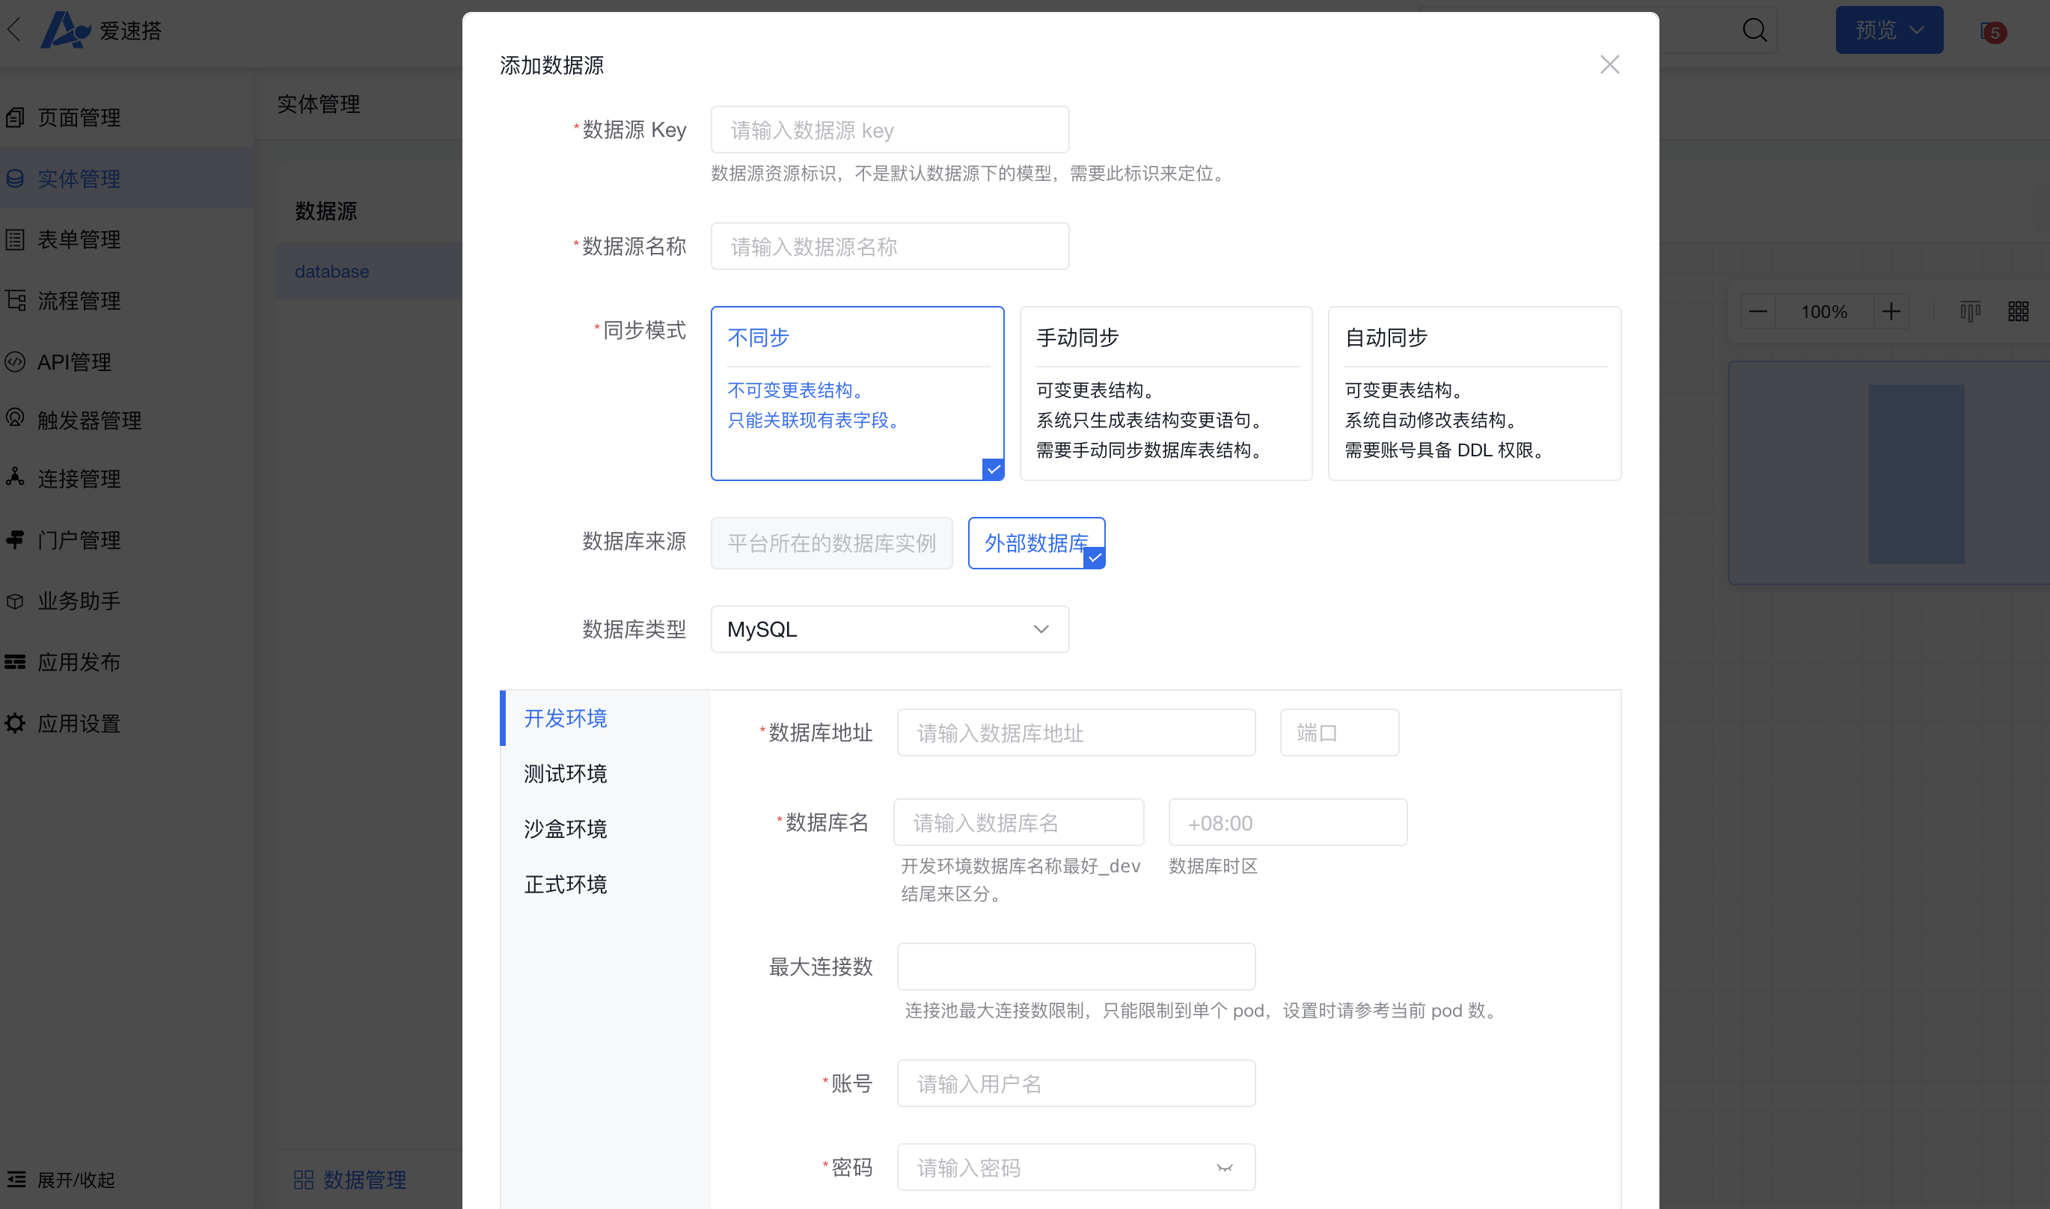Switch to the 开发环境 tab
Image resolution: width=2050 pixels, height=1209 pixels.
pos(605,717)
